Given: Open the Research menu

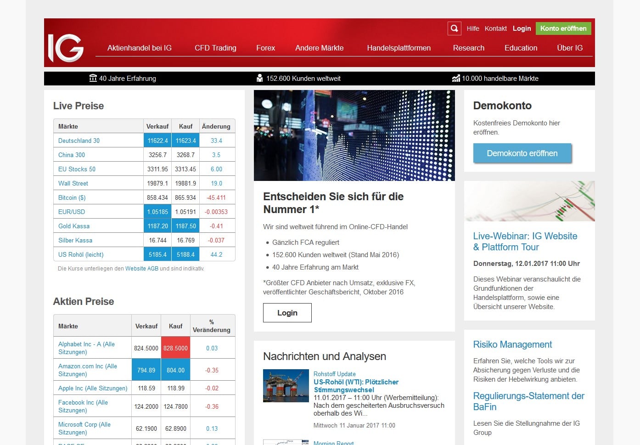Looking at the screenshot, I should [469, 48].
